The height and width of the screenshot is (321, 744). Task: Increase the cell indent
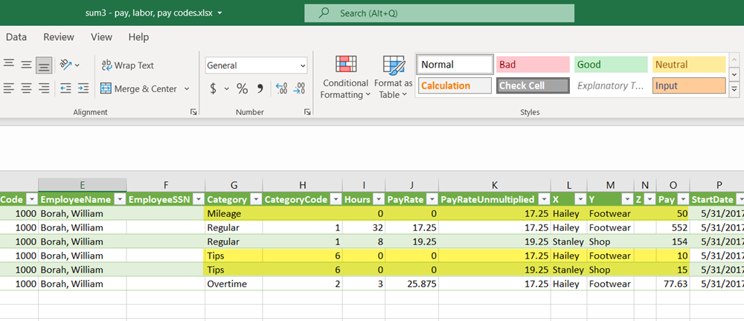(83, 88)
